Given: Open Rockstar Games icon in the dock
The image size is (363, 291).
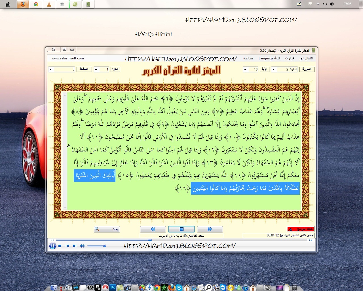Looking at the screenshot, I should [x=98, y=287].
